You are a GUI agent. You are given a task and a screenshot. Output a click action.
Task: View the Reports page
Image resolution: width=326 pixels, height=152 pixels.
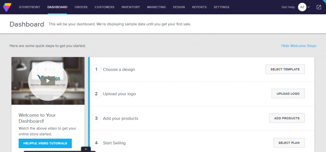pyautogui.click(x=199, y=7)
